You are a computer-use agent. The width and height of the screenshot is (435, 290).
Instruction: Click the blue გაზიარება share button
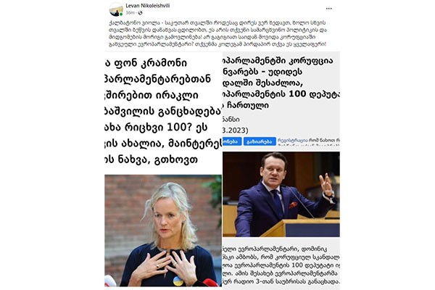pyautogui.click(x=260, y=141)
